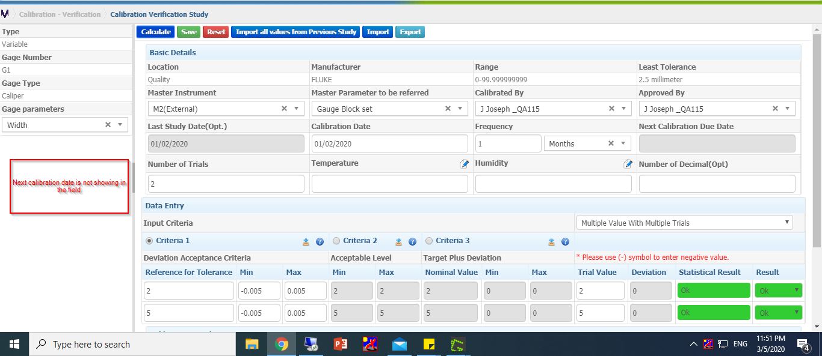Open Calibration Verification Study breadcrumb
This screenshot has height=356, width=822.
(159, 14)
